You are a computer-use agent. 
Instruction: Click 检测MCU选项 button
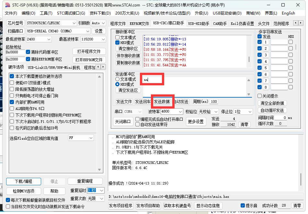(24, 191)
